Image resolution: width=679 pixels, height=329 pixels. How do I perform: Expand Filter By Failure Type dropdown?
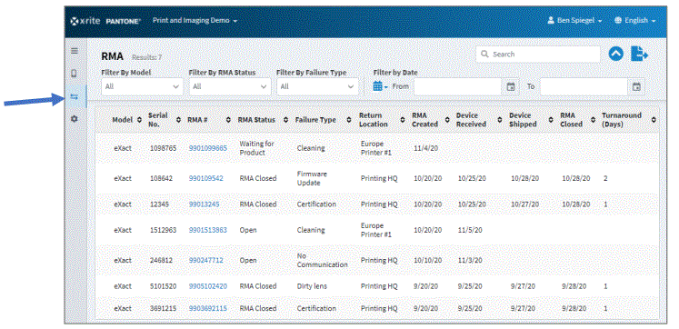(x=317, y=86)
